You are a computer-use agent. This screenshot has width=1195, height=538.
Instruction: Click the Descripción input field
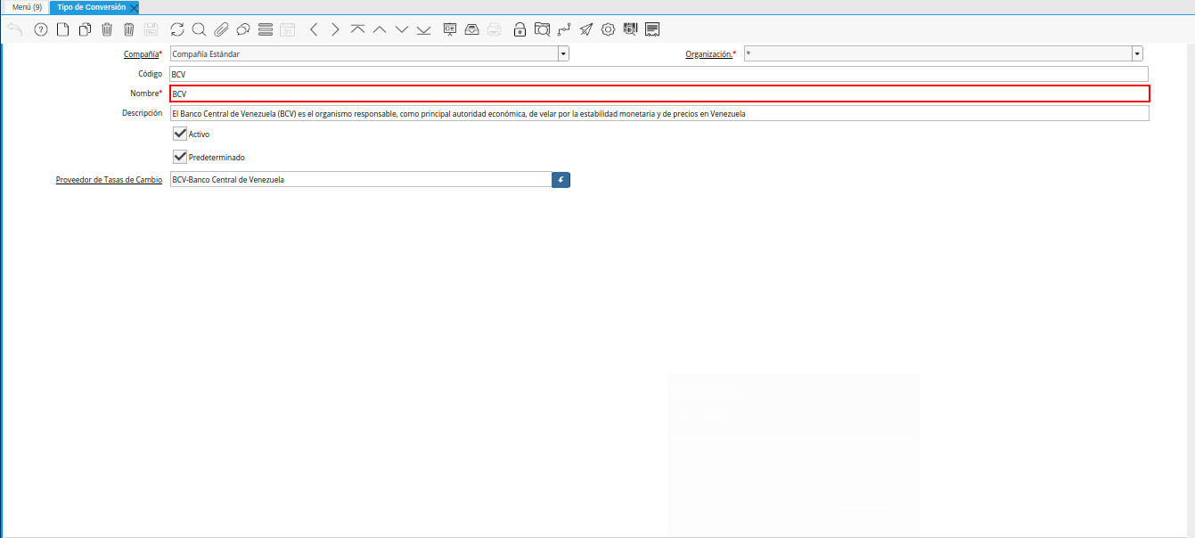pyautogui.click(x=659, y=113)
